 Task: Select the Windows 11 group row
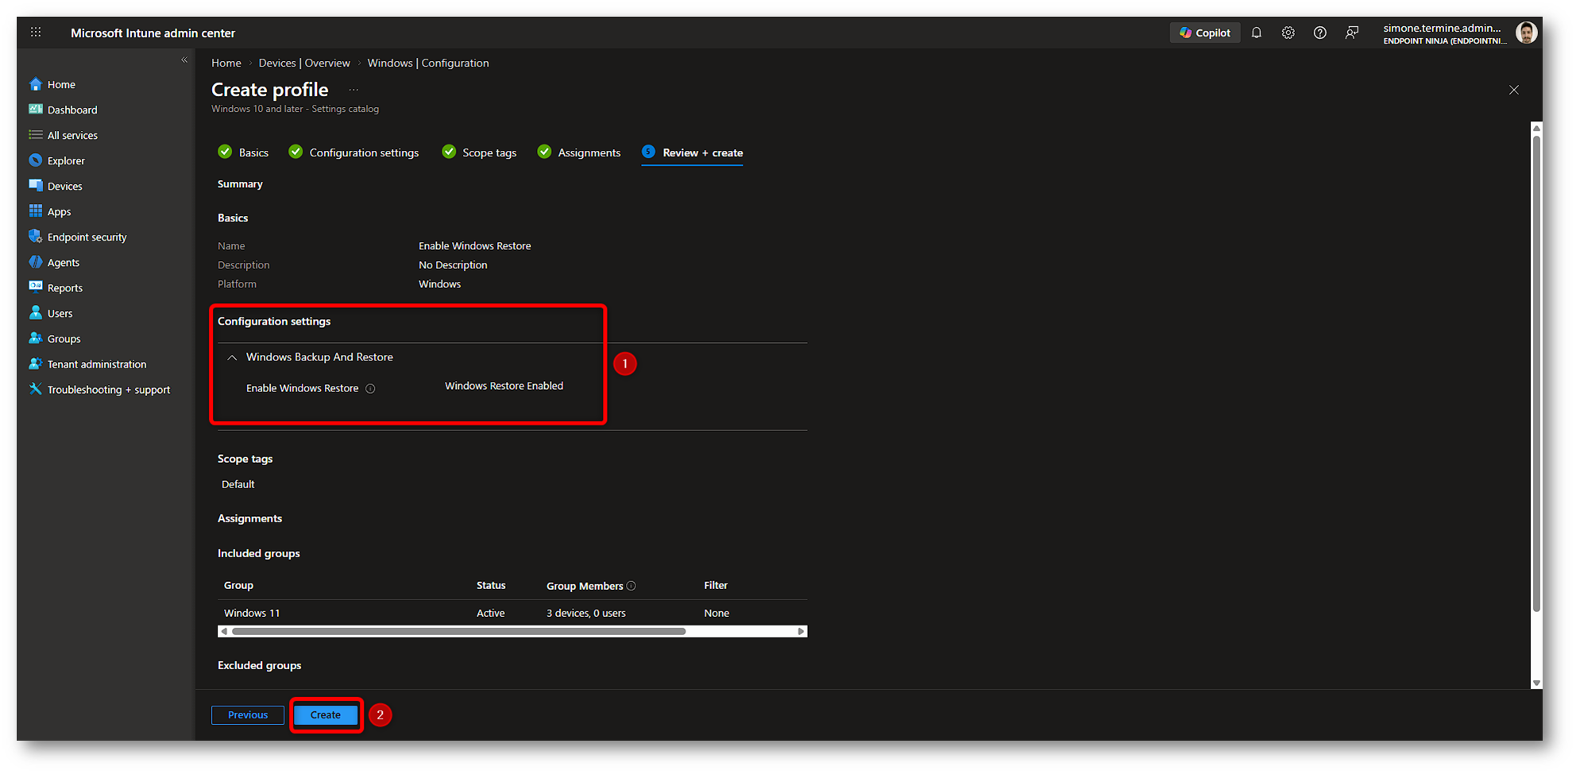point(512,613)
